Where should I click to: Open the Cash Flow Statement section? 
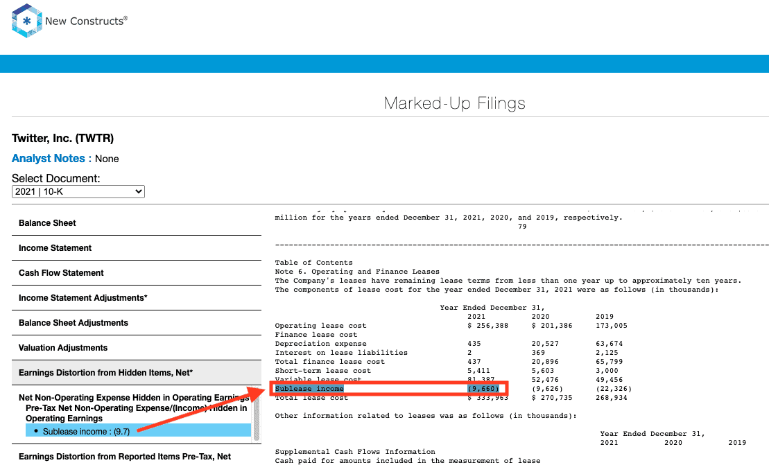pos(137,273)
